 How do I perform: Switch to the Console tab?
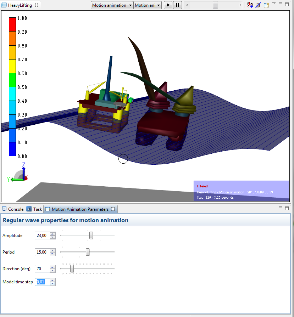coord(13,209)
